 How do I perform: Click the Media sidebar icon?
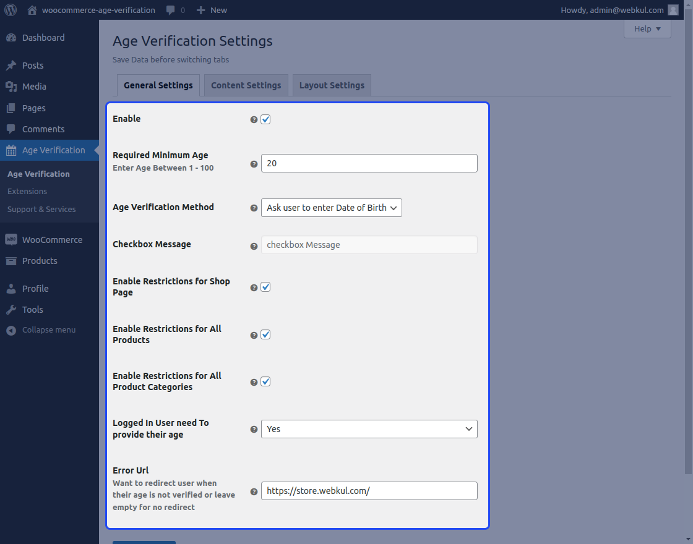pos(12,86)
